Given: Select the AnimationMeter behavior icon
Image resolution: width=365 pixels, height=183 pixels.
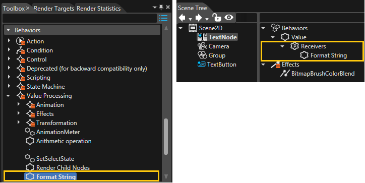Looking at the screenshot, I should (30, 132).
